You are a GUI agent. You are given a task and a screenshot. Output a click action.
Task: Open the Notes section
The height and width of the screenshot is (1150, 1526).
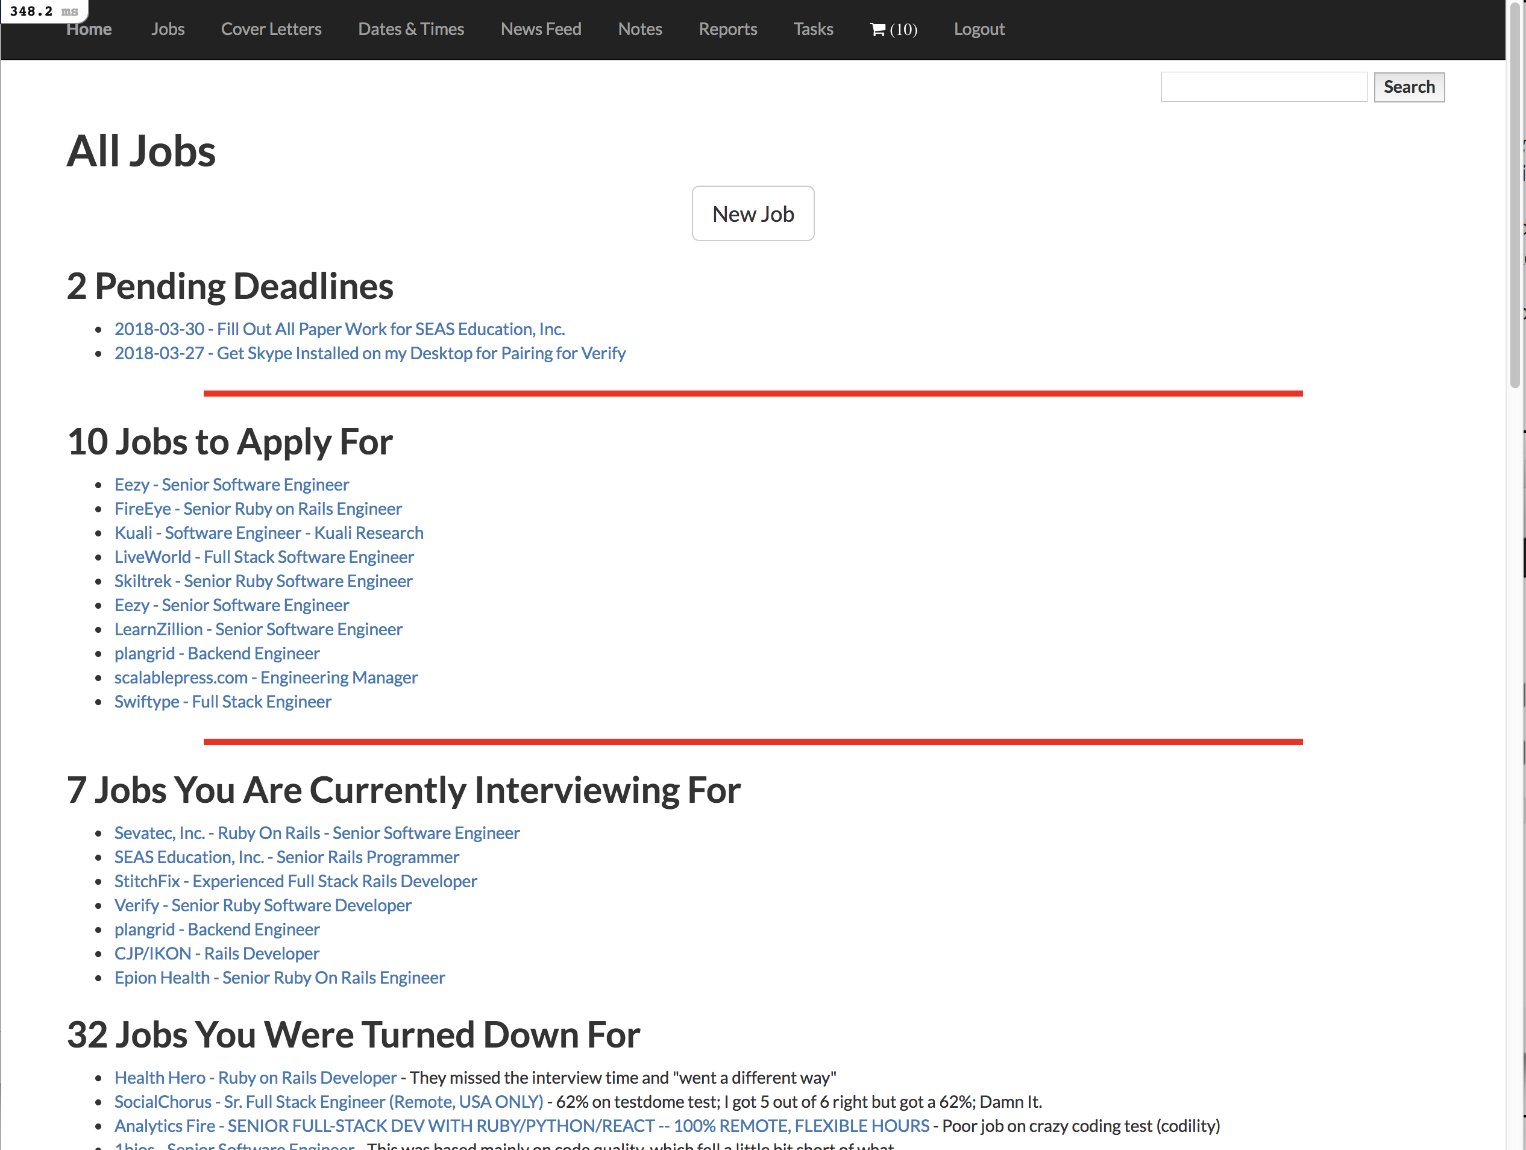click(x=639, y=29)
